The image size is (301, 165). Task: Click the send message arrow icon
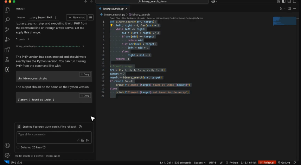(88, 140)
